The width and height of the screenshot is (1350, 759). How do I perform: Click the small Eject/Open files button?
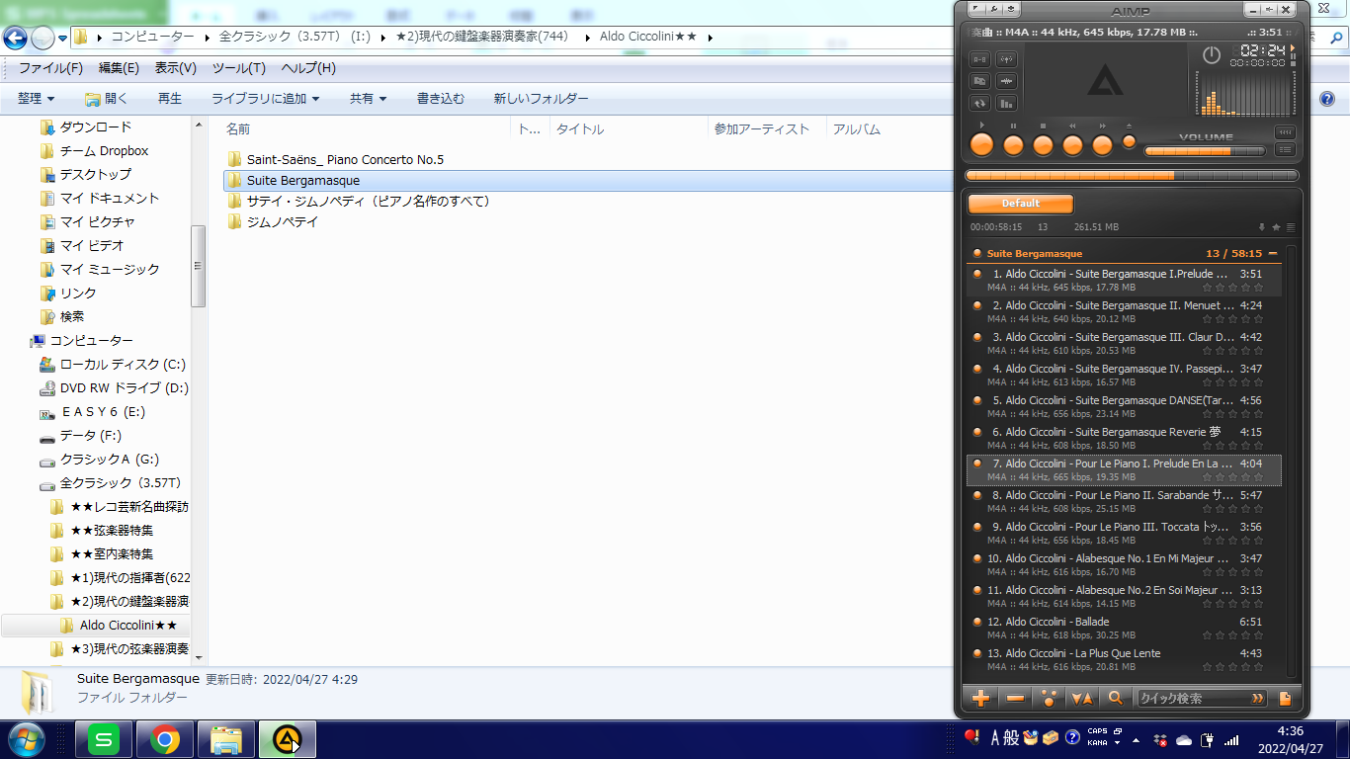pos(1129,142)
